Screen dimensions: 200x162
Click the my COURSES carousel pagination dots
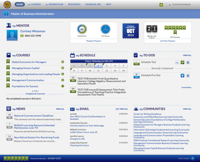click(x=35, y=91)
